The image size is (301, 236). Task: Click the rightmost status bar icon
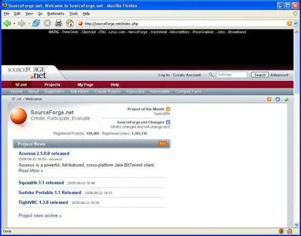[x=290, y=231]
